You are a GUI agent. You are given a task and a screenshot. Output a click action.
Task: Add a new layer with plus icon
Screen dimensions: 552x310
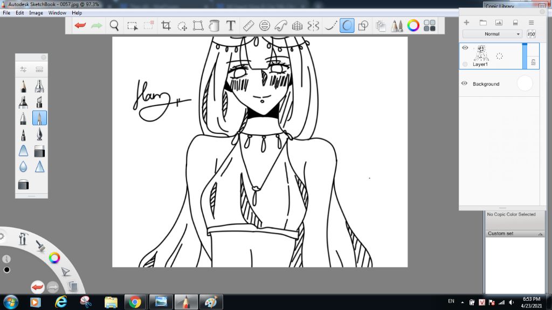[466, 23]
